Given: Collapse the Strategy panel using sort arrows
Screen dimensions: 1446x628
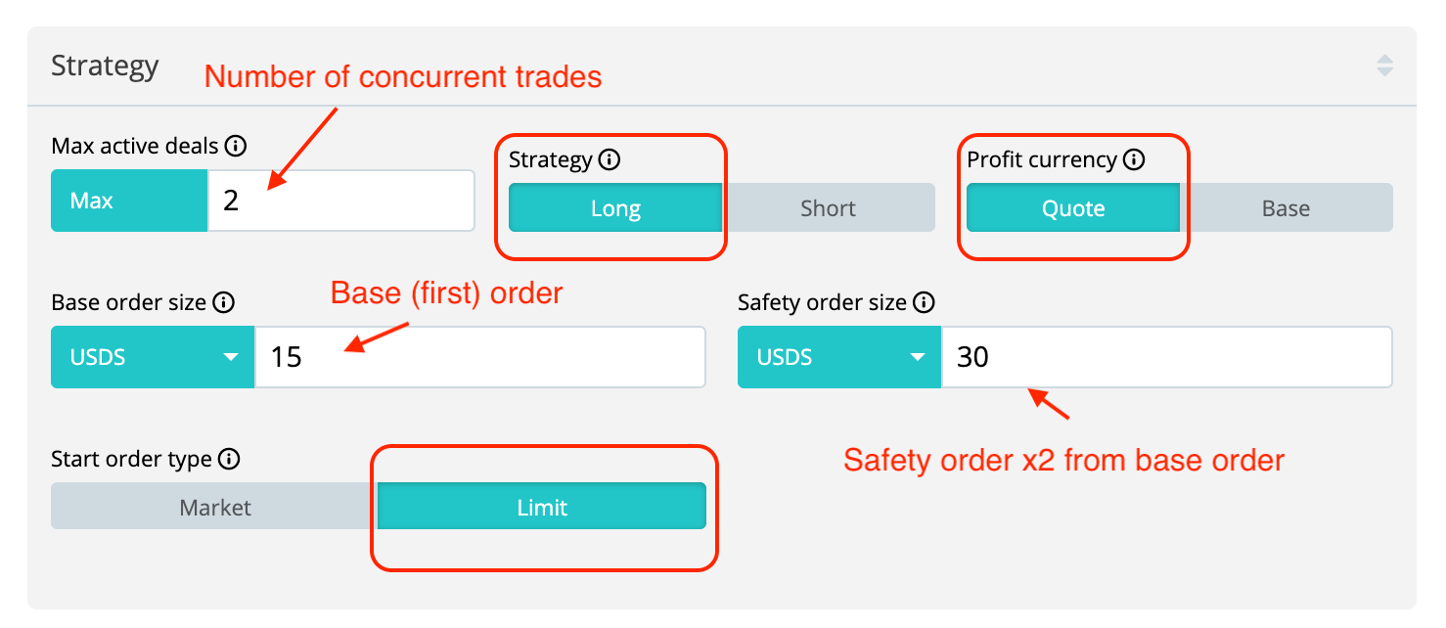Looking at the screenshot, I should click(1384, 67).
